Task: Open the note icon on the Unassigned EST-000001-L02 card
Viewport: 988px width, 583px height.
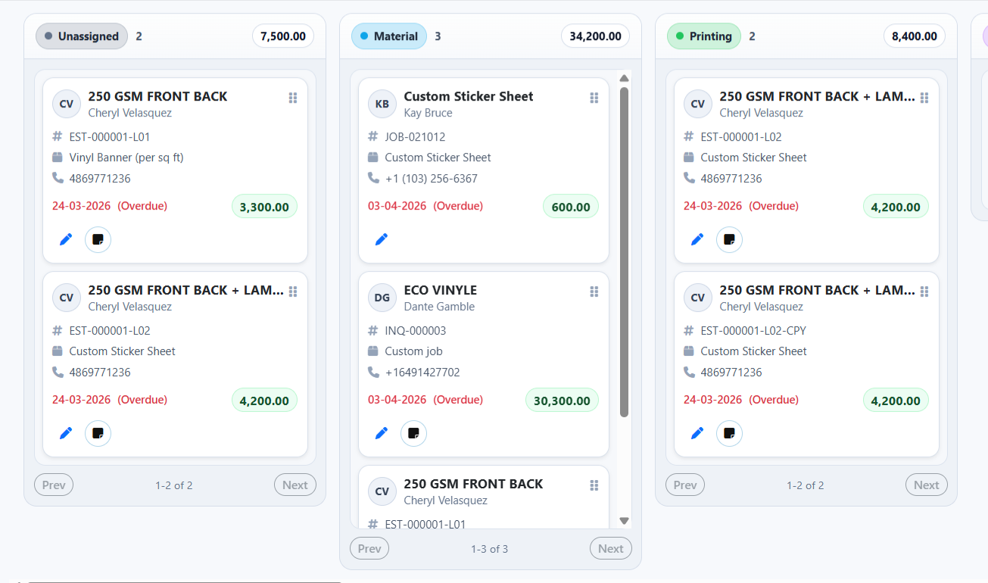Action: [x=98, y=434]
